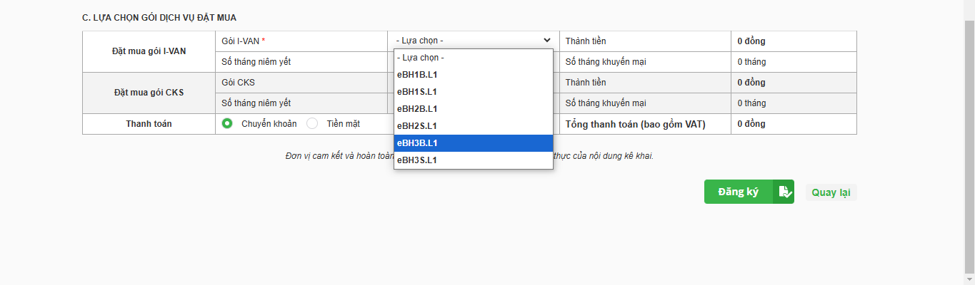Screen dimensions: 975x285
Task: Select the Chuyển khoản radio button
Action: click(x=227, y=123)
